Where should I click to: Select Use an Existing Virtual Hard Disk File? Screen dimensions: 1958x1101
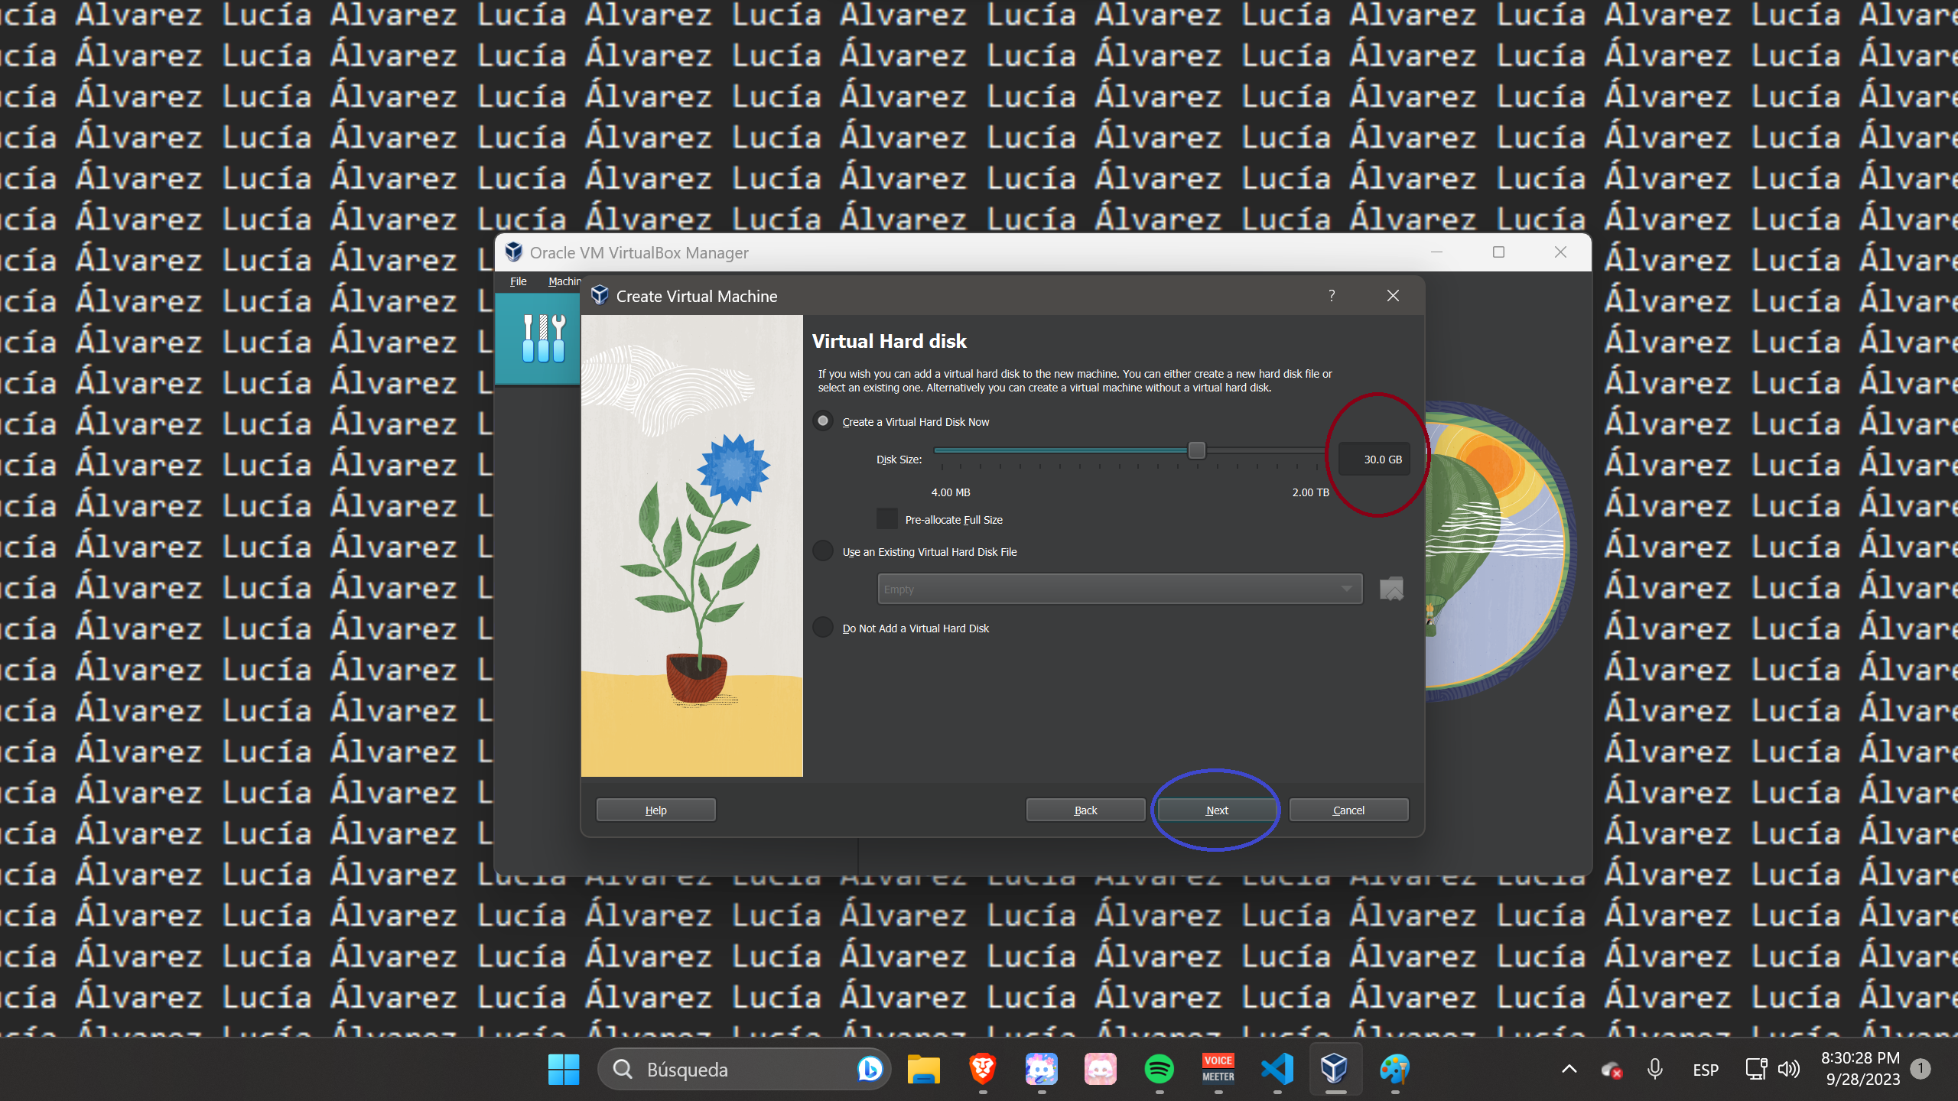(823, 551)
